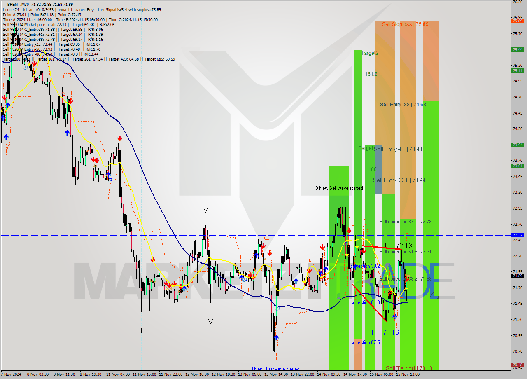Click the blue 'correction 87.5' label

coord(365,342)
